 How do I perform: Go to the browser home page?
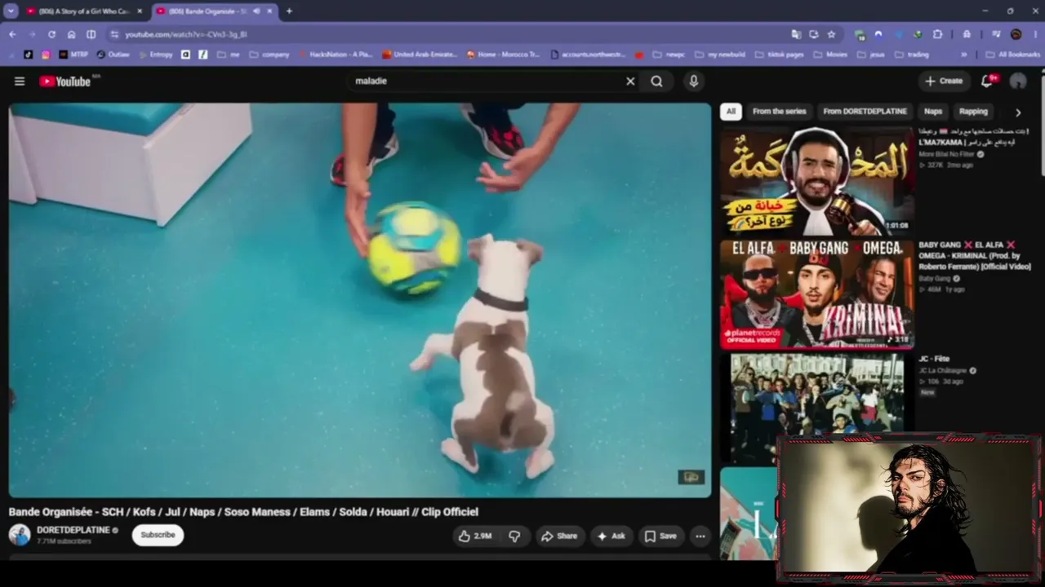[71, 34]
